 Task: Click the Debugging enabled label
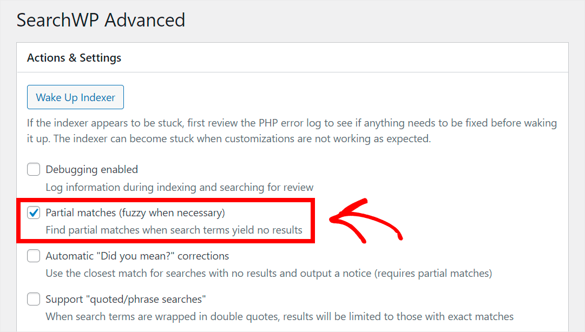92,169
